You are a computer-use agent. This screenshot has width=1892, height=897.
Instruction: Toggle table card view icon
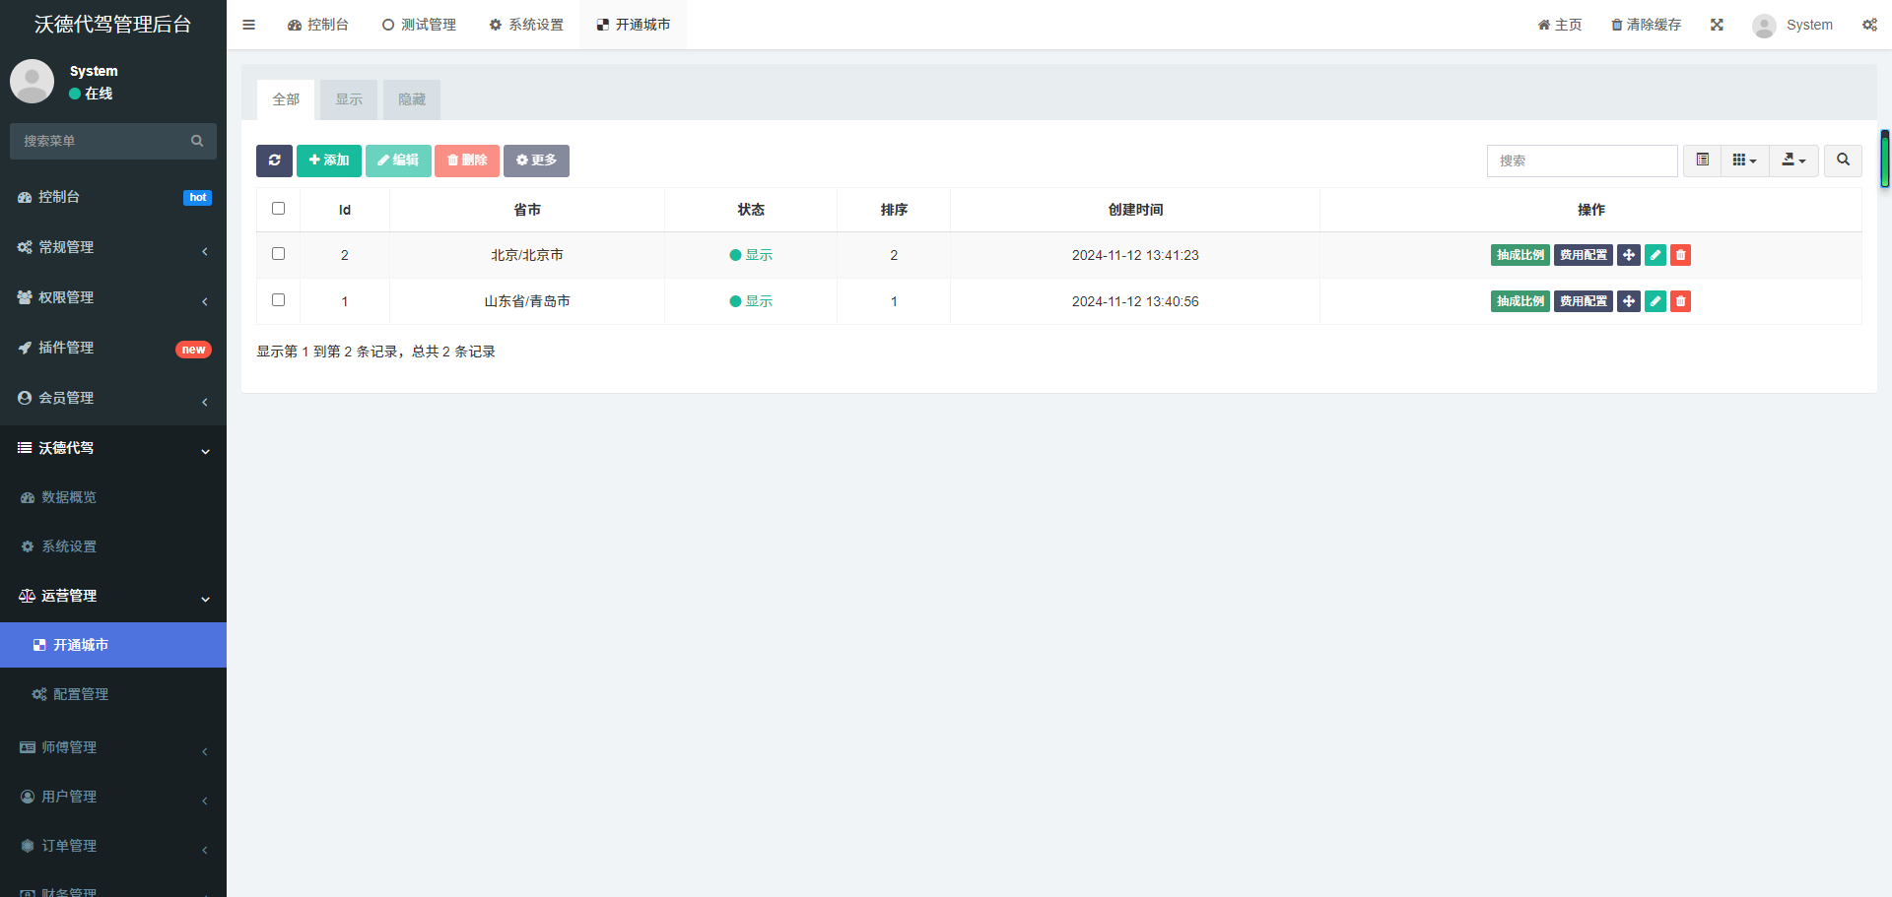coord(1703,160)
